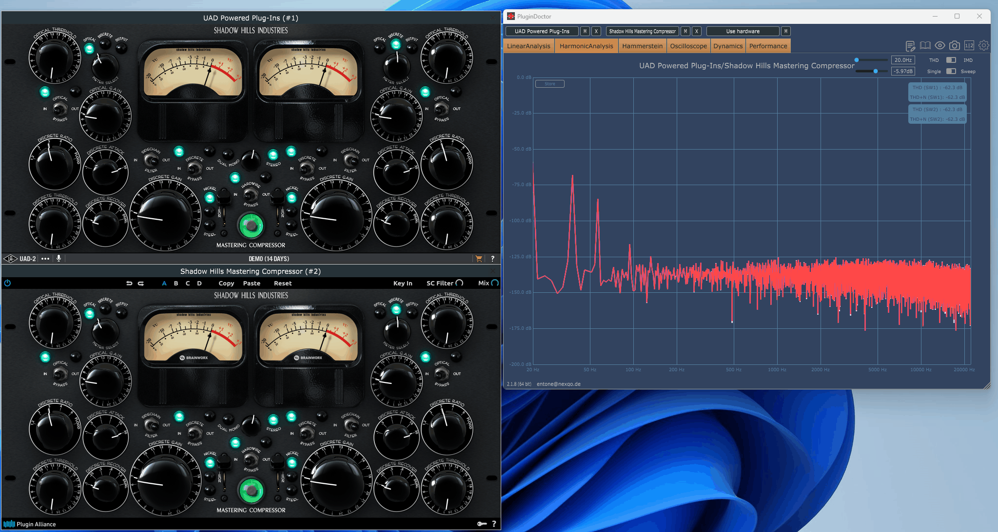Click the Plugin Alliance logo icon
This screenshot has height=532, width=998.
click(9, 524)
